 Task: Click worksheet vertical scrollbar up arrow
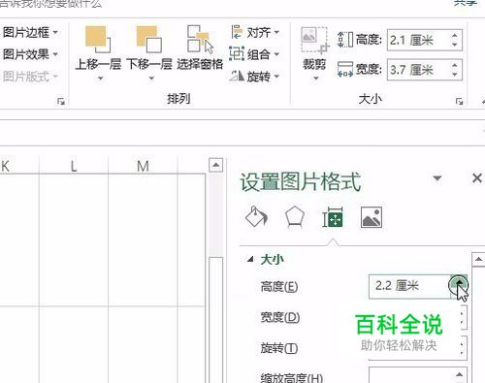(x=215, y=166)
